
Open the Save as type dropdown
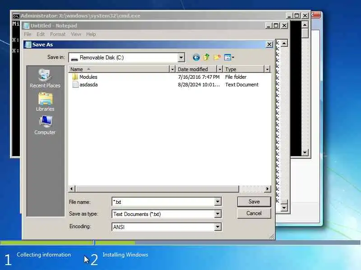click(218, 214)
